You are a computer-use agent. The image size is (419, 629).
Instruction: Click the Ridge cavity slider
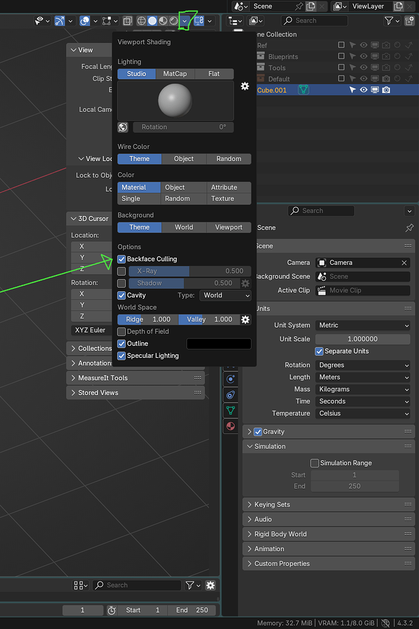(x=148, y=320)
